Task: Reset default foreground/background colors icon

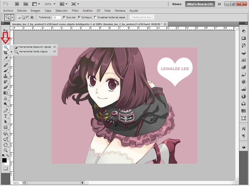Action: [x=3, y=155]
